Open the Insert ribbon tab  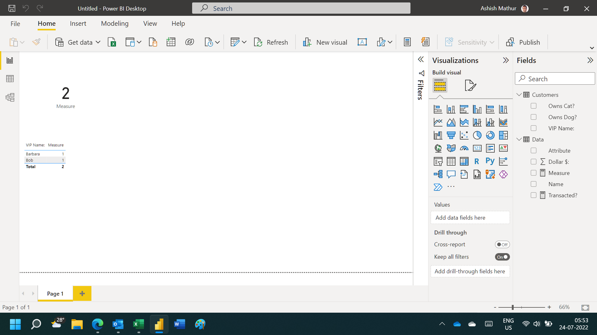(x=78, y=24)
